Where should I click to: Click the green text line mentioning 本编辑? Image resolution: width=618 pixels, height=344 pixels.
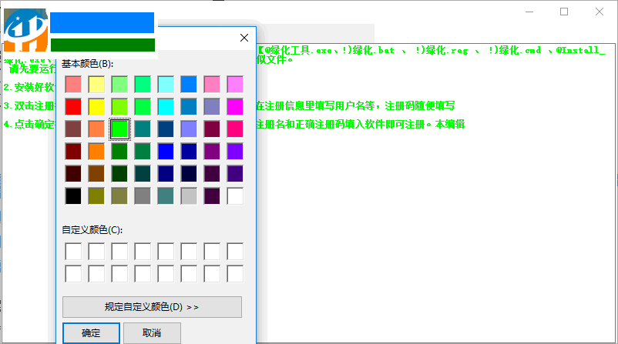pyautogui.click(x=360, y=125)
